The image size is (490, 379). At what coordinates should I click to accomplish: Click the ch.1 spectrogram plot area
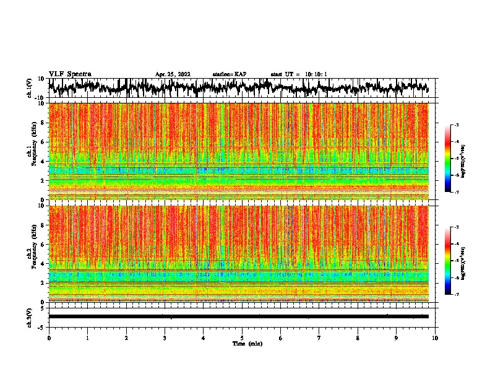pyautogui.click(x=239, y=151)
